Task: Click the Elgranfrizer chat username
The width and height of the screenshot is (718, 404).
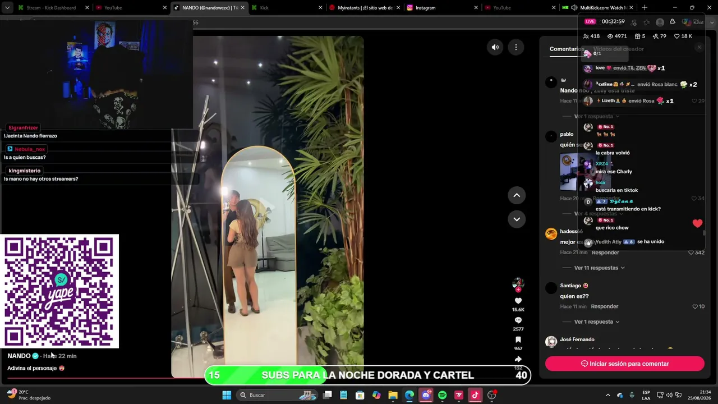Action: [x=23, y=128]
